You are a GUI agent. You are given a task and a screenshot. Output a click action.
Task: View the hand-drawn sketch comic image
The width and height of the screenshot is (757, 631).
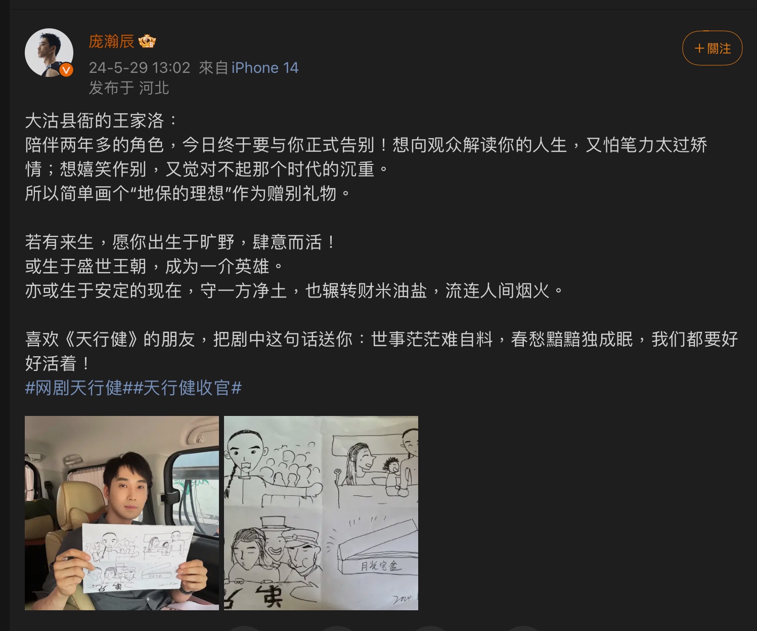321,513
